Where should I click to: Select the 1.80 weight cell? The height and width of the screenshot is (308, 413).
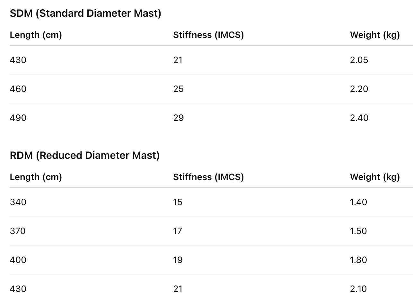[x=358, y=260]
